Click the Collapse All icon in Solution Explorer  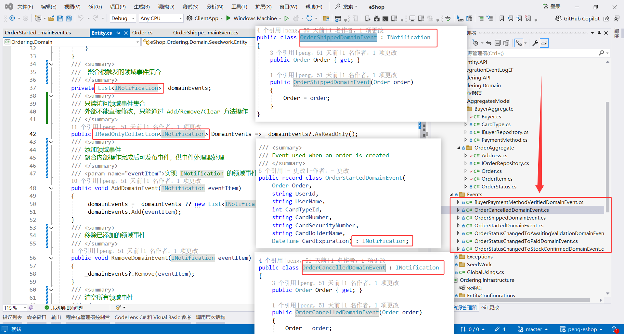coord(498,43)
